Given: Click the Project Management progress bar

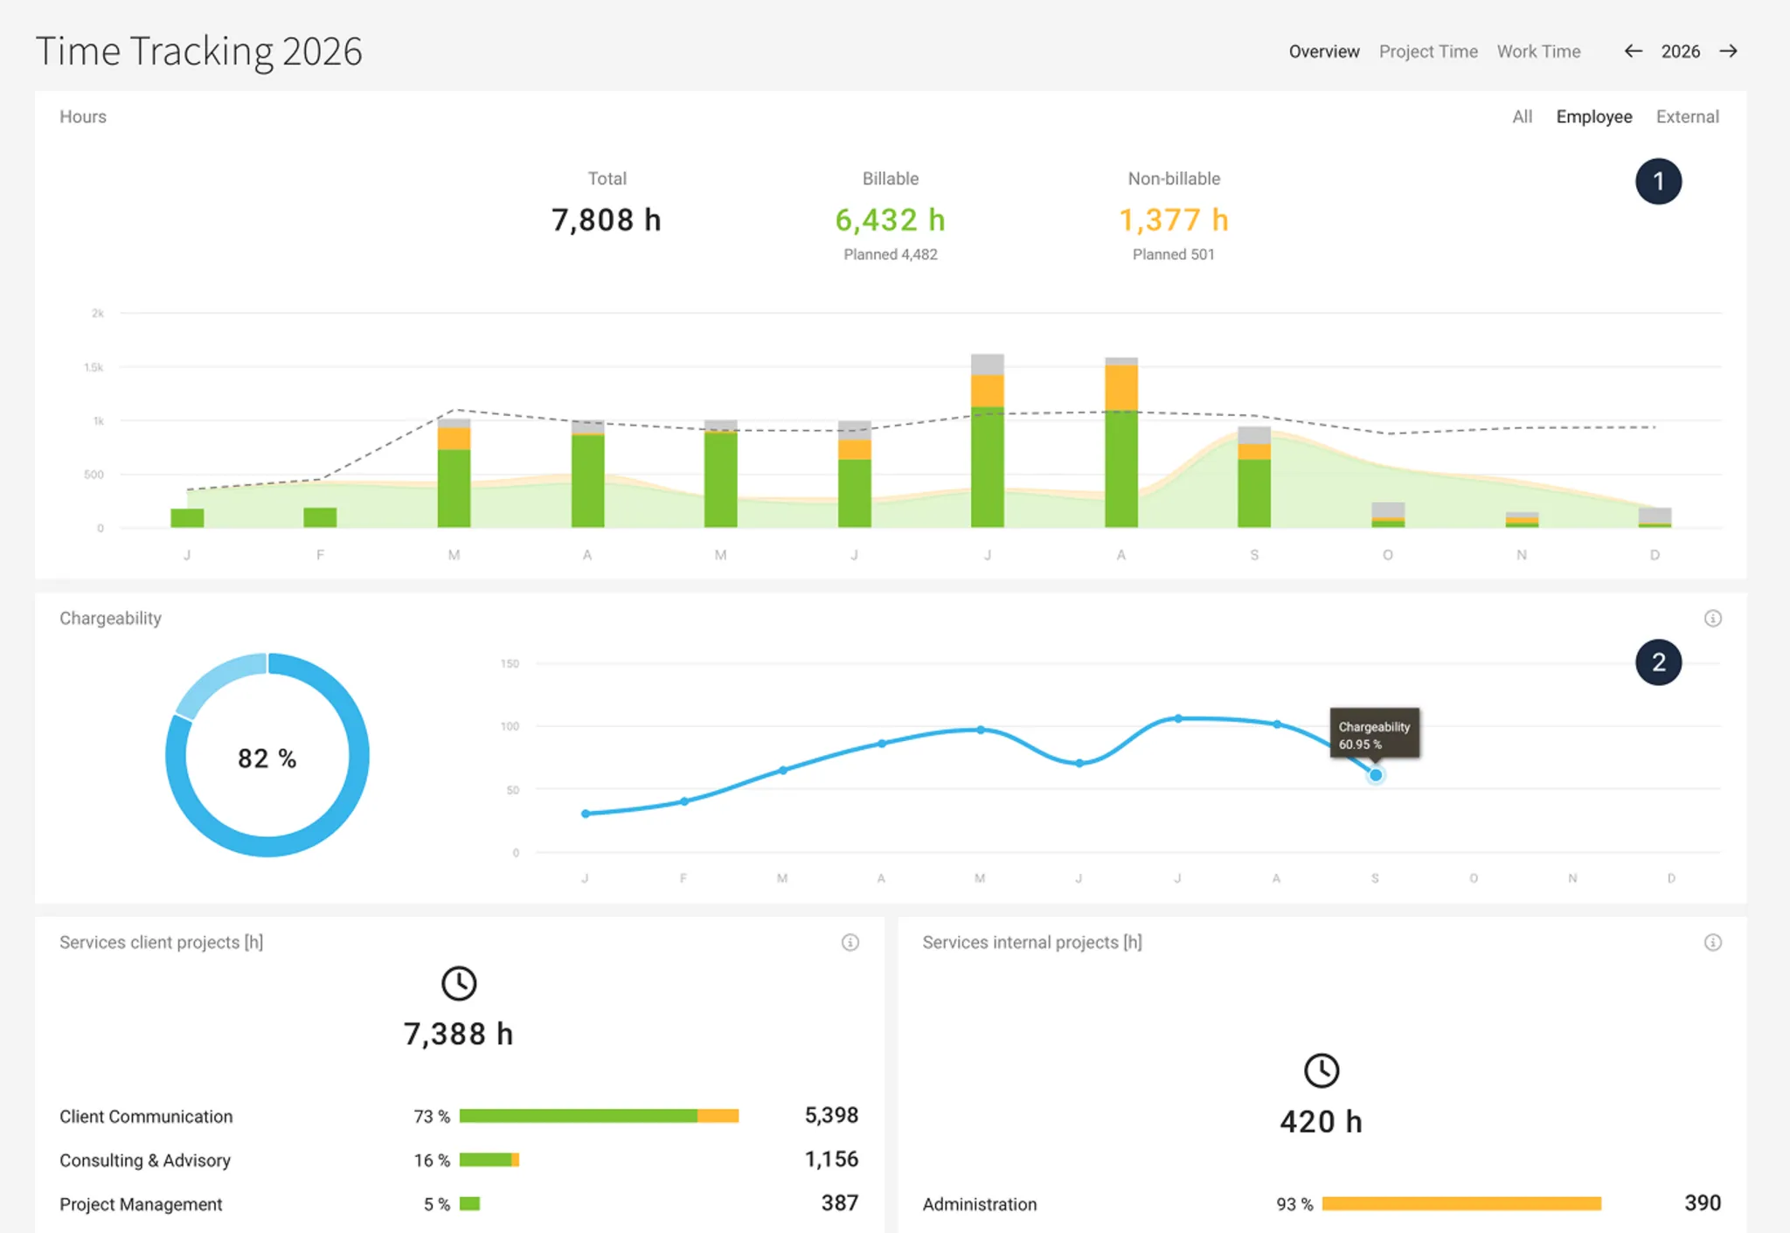Looking at the screenshot, I should click(x=469, y=1204).
